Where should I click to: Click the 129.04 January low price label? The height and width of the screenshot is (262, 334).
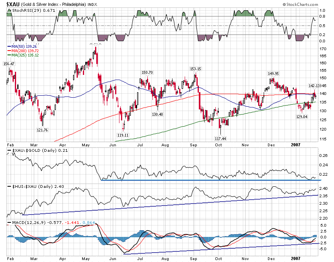click(301, 116)
